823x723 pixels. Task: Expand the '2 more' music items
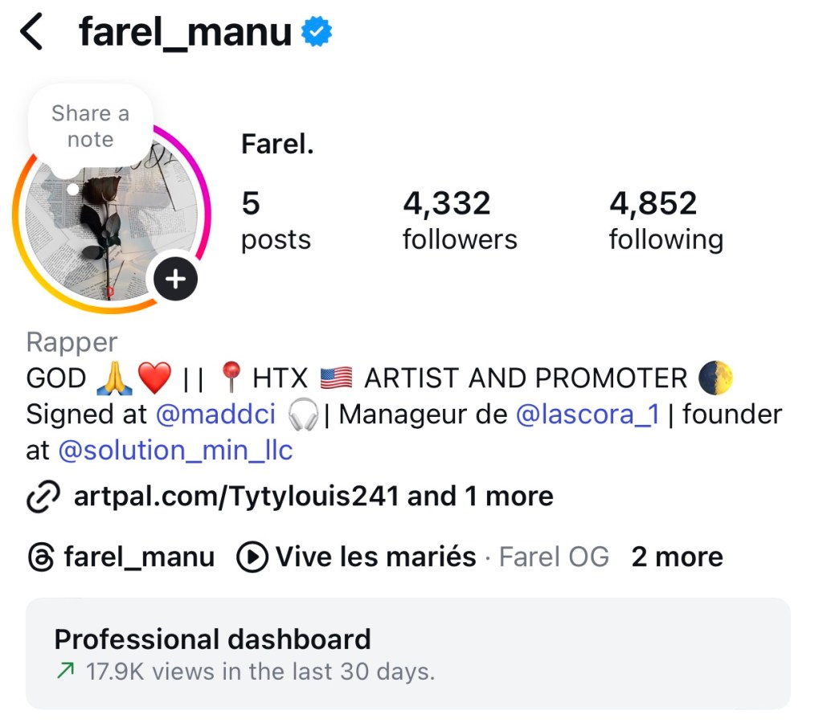(677, 558)
